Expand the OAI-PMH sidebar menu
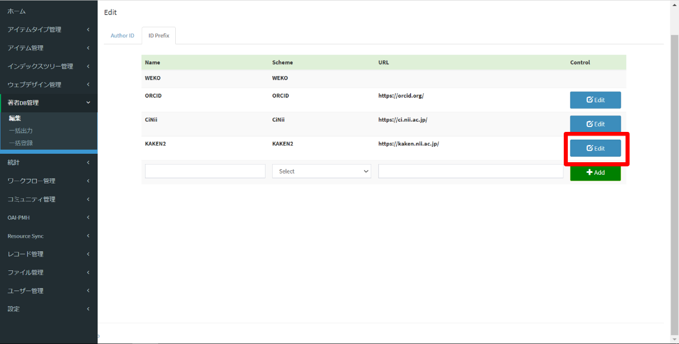 click(18, 217)
